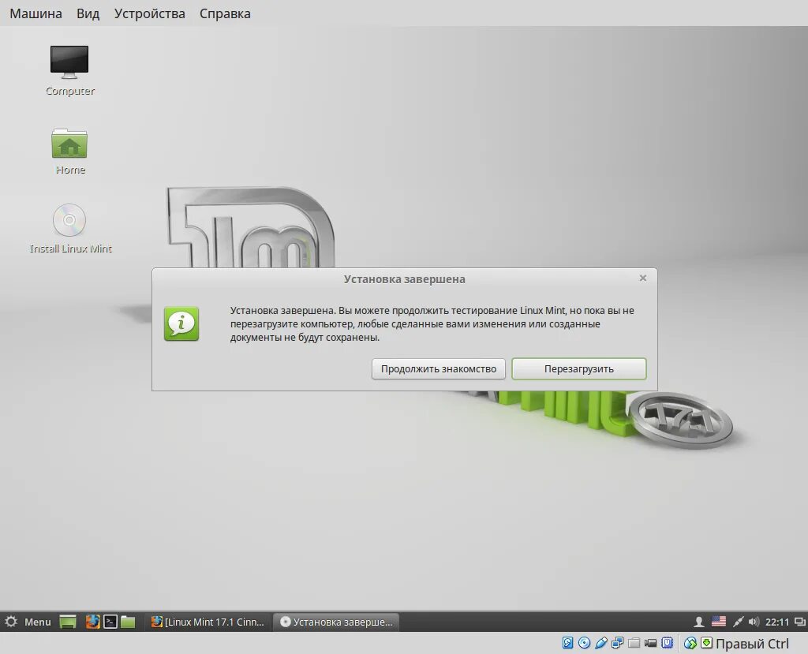
Task: Click the VirtualBox hard disk activity icon
Action: tap(567, 643)
